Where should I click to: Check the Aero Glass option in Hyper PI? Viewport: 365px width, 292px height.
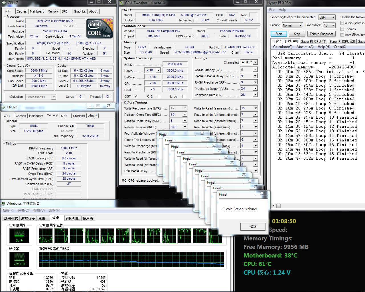[342, 35]
